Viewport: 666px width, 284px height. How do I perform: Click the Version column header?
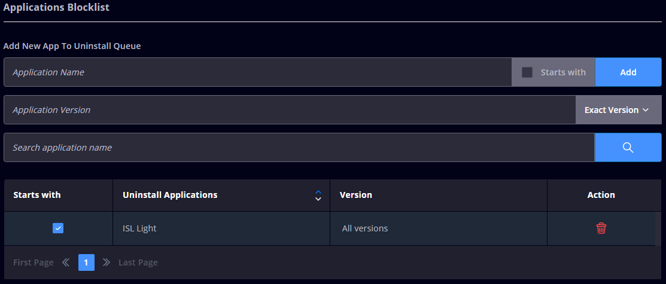(x=356, y=195)
